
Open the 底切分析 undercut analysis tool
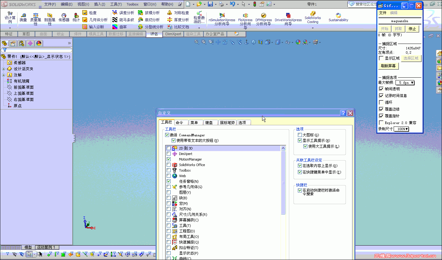point(148,20)
